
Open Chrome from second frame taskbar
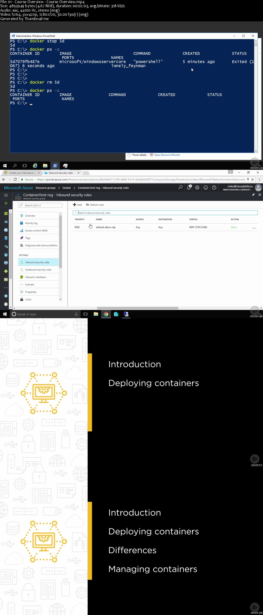click(106, 314)
